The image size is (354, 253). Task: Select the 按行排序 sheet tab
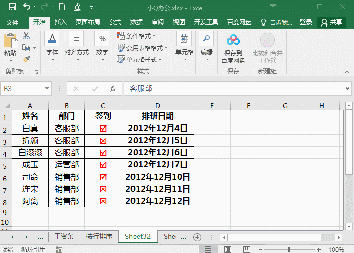pyautogui.click(x=99, y=236)
